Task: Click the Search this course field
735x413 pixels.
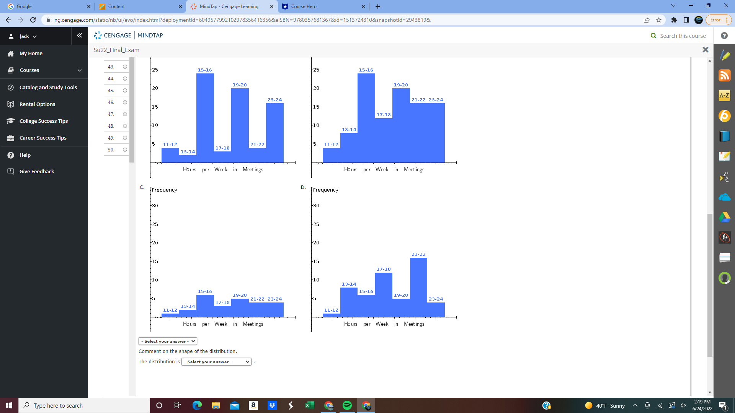Action: pos(683,36)
